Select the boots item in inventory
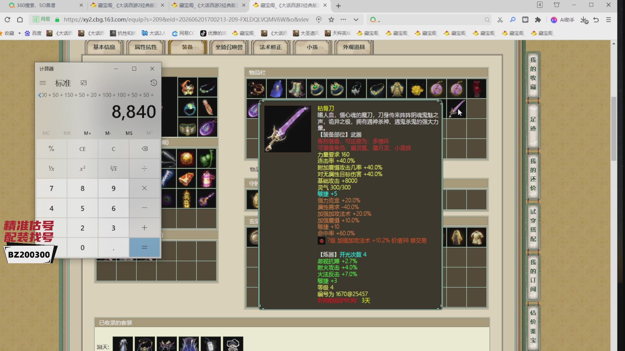625x351 pixels. (296, 88)
